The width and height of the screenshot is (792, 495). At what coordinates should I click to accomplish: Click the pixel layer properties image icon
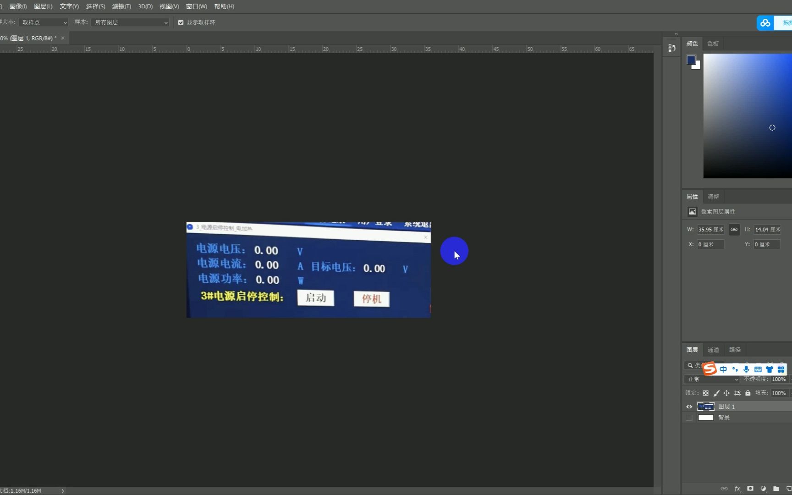coord(692,212)
